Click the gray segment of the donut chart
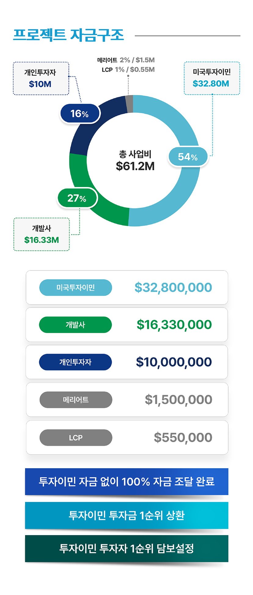 pos(130,104)
